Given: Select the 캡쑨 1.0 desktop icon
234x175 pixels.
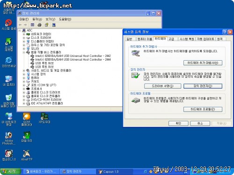Looking at the screenshot, I should pyautogui.click(x=9, y=155).
